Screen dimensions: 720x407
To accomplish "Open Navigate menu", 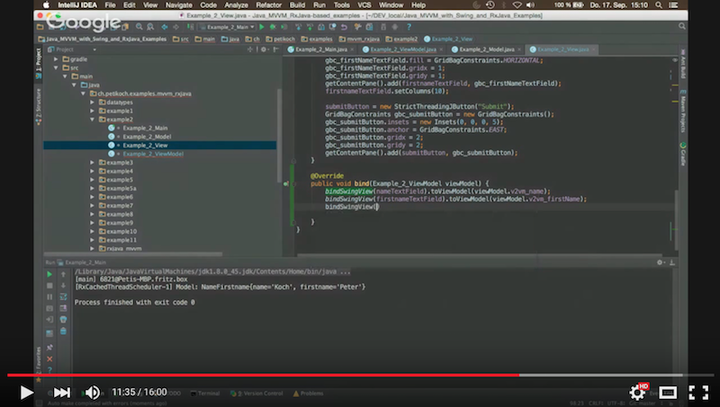I will (178, 5).
